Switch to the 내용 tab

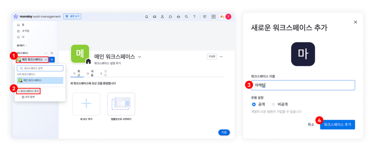92,73
